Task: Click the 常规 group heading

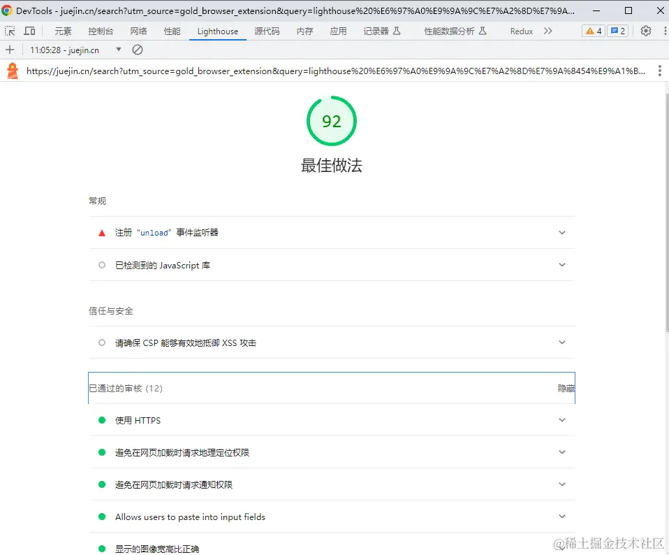Action: [97, 201]
